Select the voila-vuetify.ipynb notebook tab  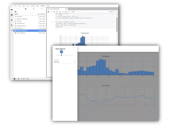pyautogui.click(x=57, y=9)
